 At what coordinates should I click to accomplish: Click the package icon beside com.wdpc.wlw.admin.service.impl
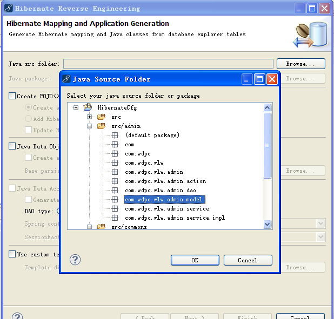tap(115, 218)
